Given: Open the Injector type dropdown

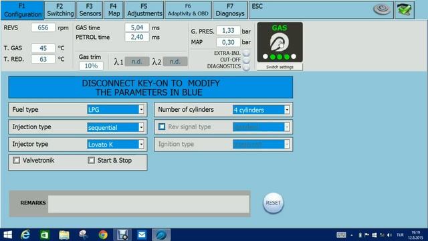Looking at the screenshot, I should [x=141, y=145].
